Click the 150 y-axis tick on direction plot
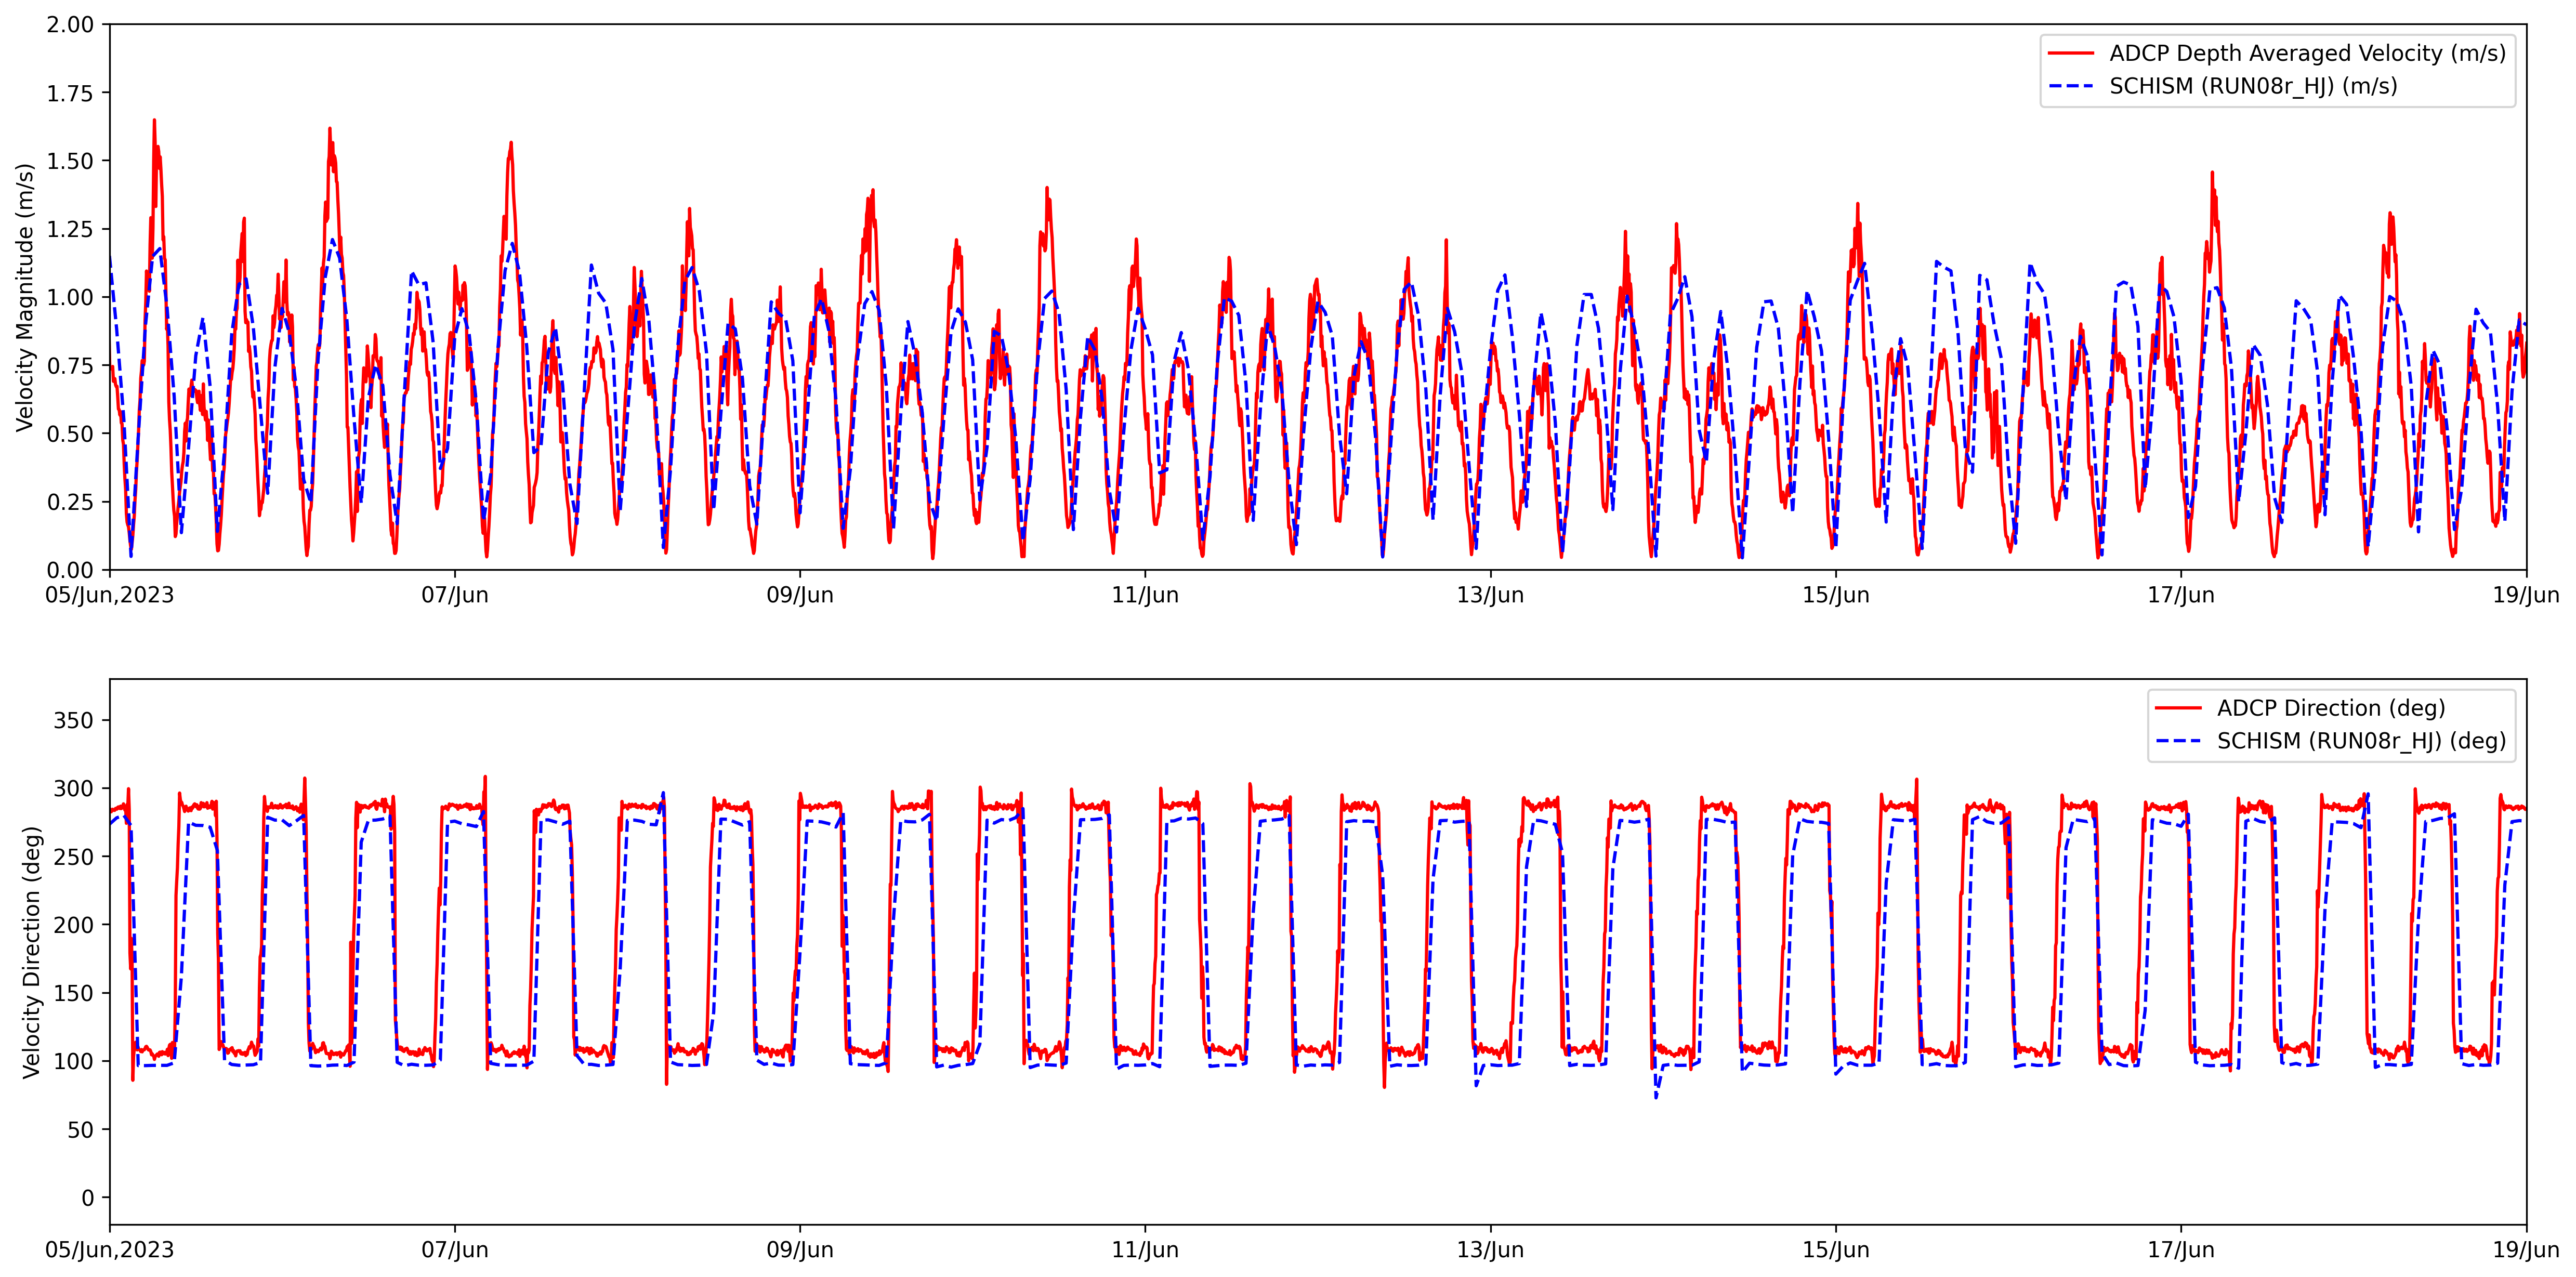The width and height of the screenshot is (2576, 1277). point(73,993)
